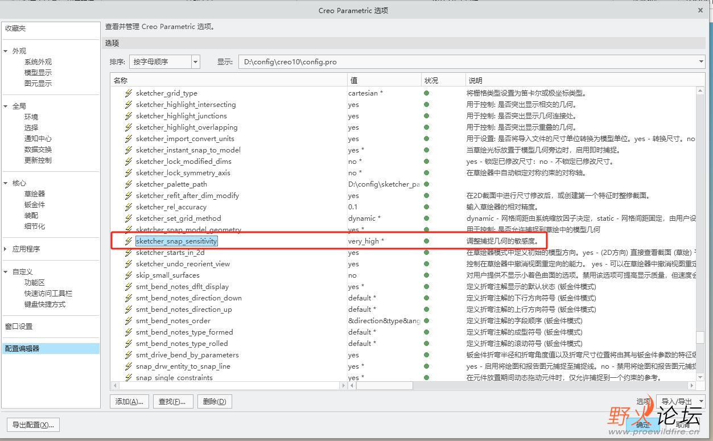The height and width of the screenshot is (441, 713).
Task: Select 模型显示 option page
Action: tap(38, 73)
